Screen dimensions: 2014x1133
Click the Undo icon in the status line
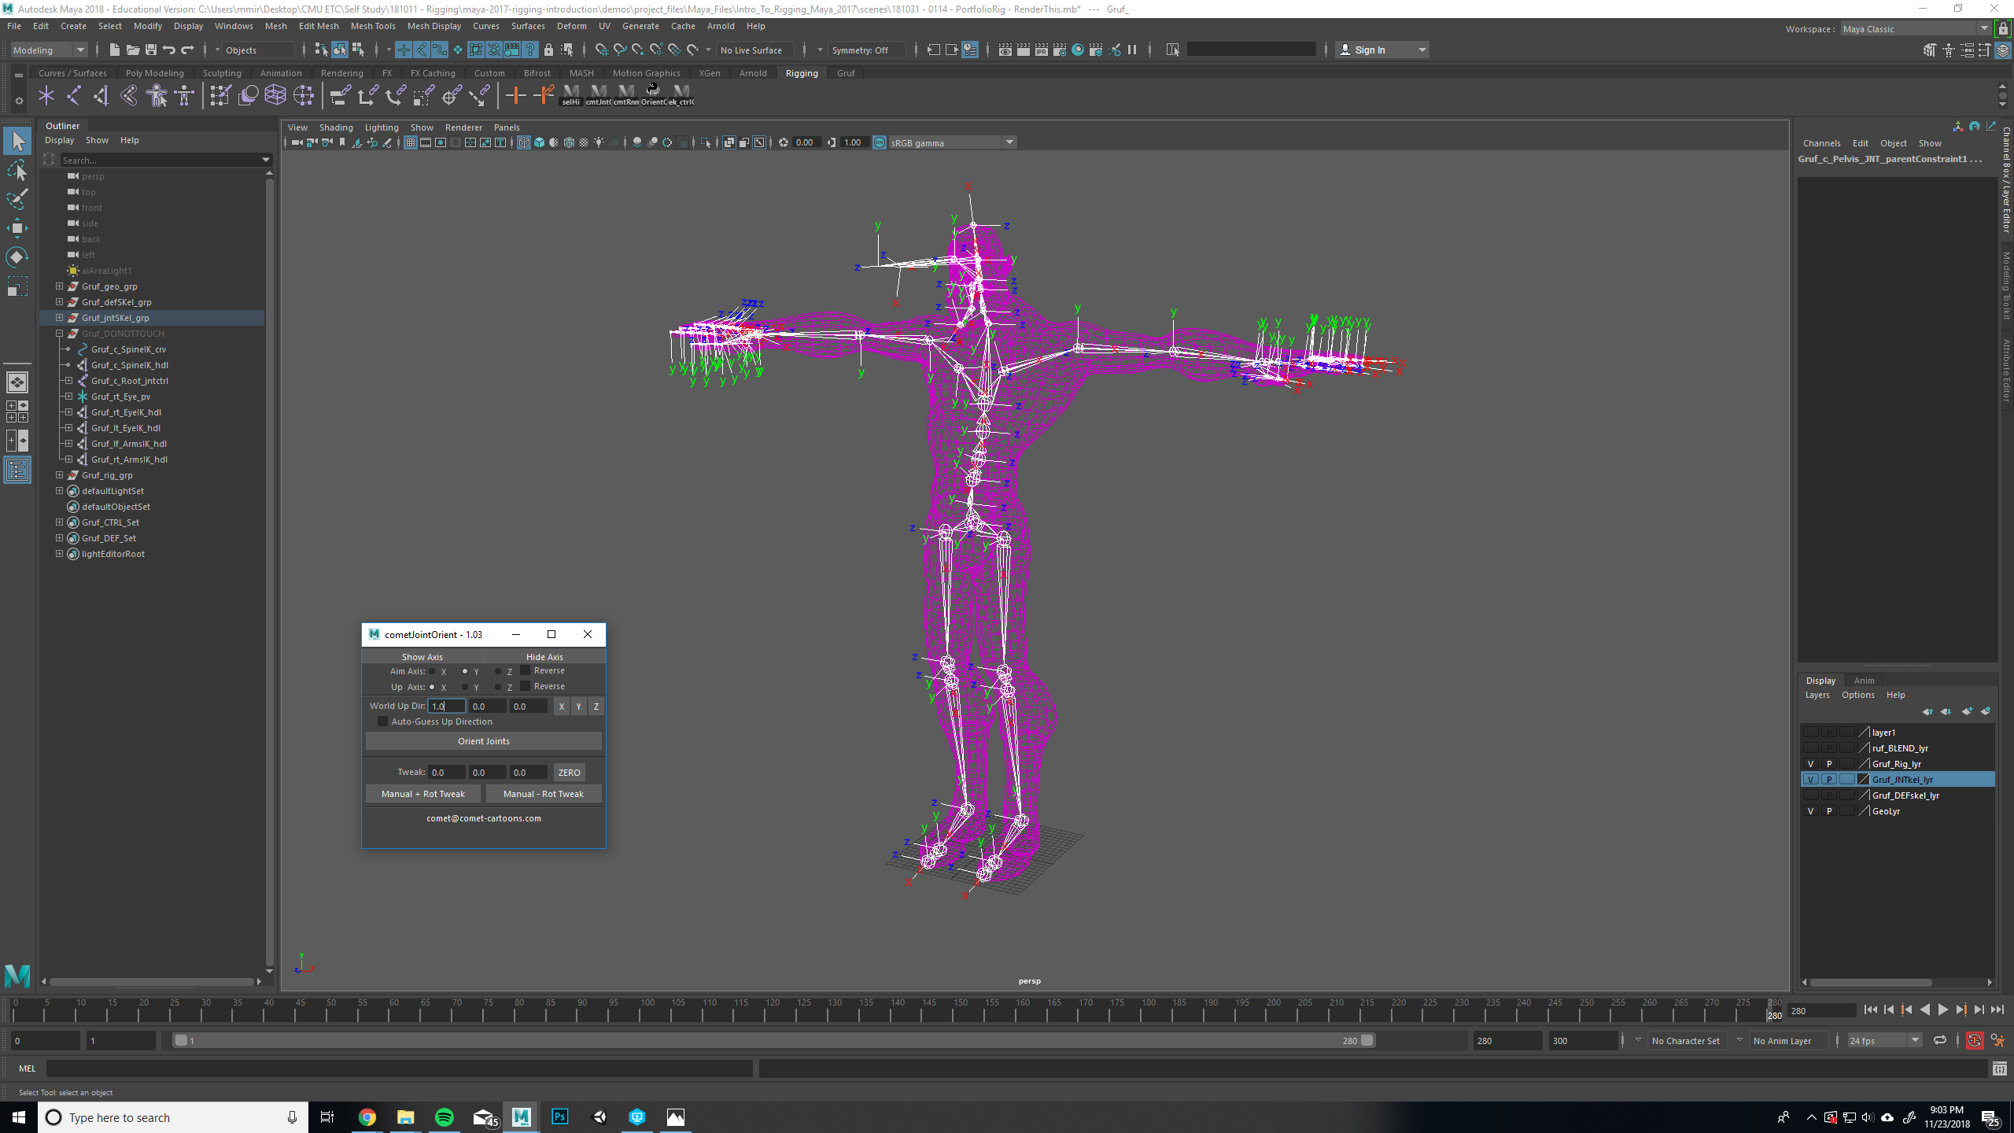click(x=169, y=50)
